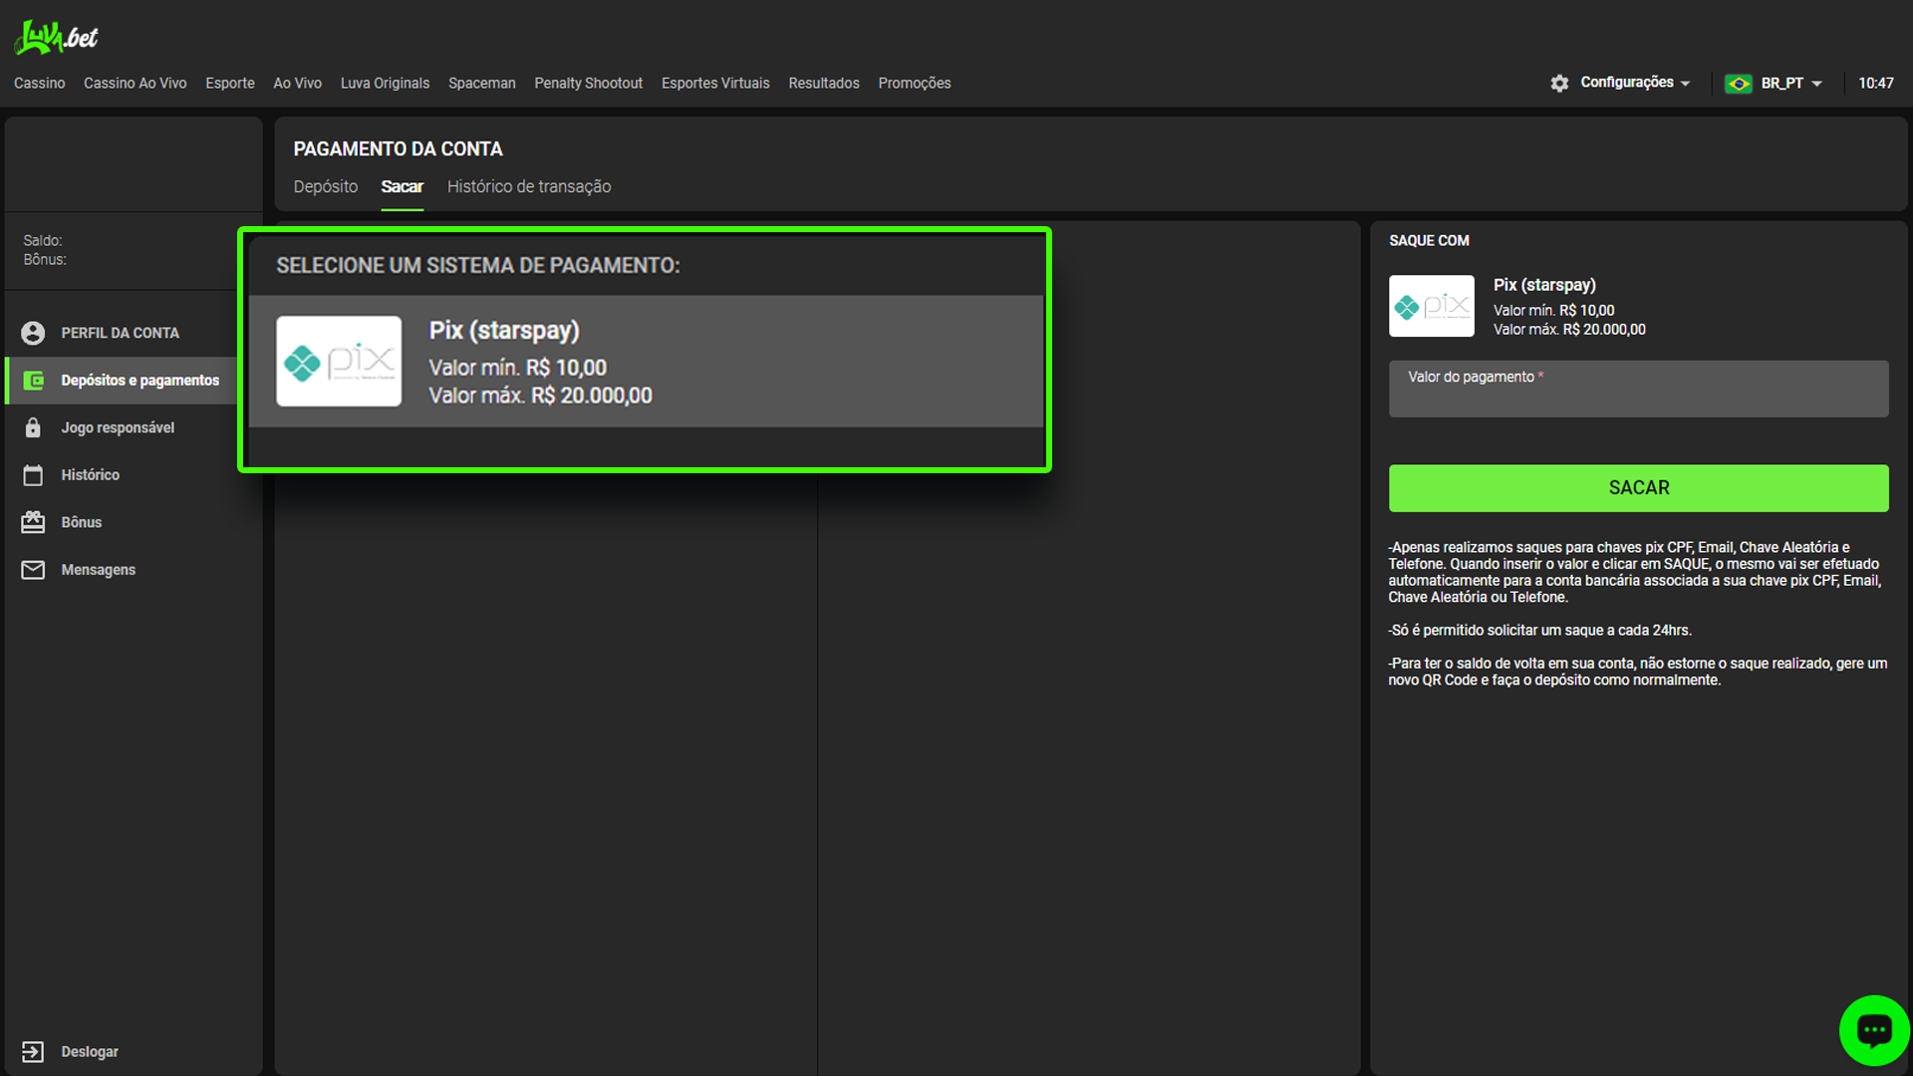1913x1076 pixels.
Task: Focus the Valor do pagamento field
Action: 1638,389
